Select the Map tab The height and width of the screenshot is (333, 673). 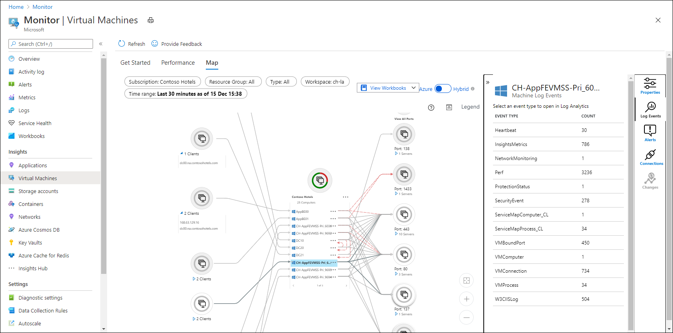(212, 63)
